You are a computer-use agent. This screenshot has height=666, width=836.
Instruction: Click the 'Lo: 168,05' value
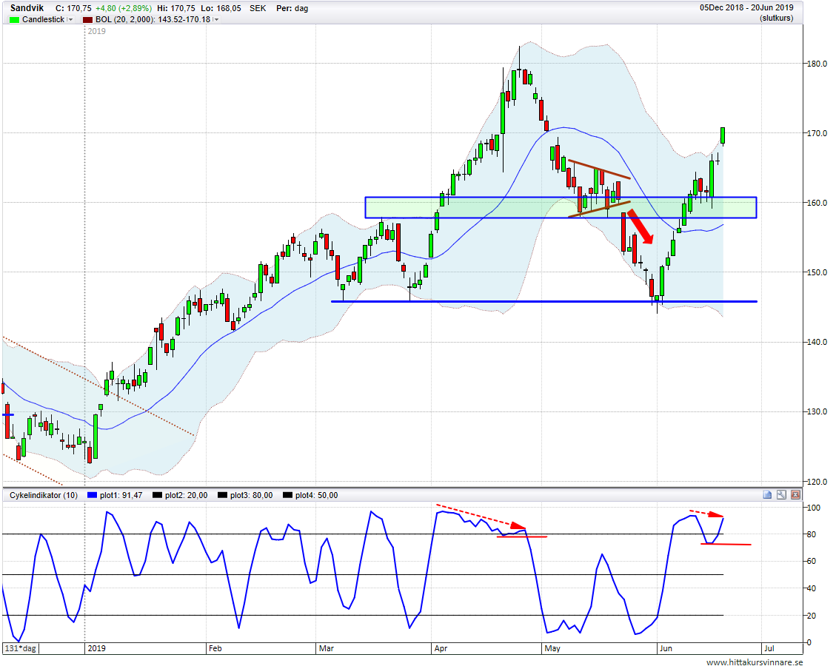(221, 9)
